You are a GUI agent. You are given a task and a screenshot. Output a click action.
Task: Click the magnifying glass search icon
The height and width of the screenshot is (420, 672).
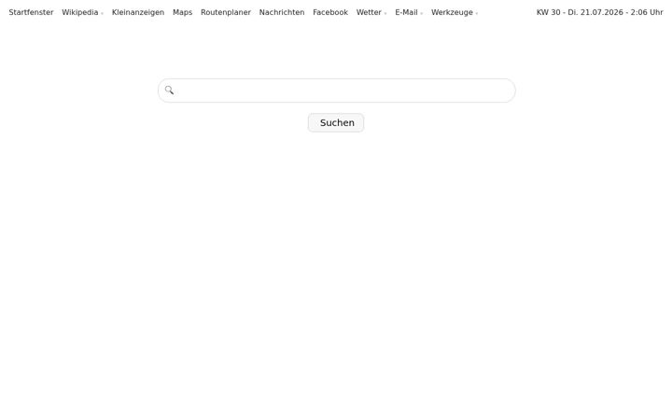coord(169,91)
